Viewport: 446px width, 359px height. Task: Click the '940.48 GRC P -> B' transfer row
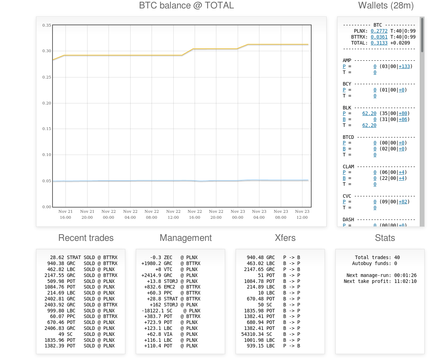[x=273, y=257]
